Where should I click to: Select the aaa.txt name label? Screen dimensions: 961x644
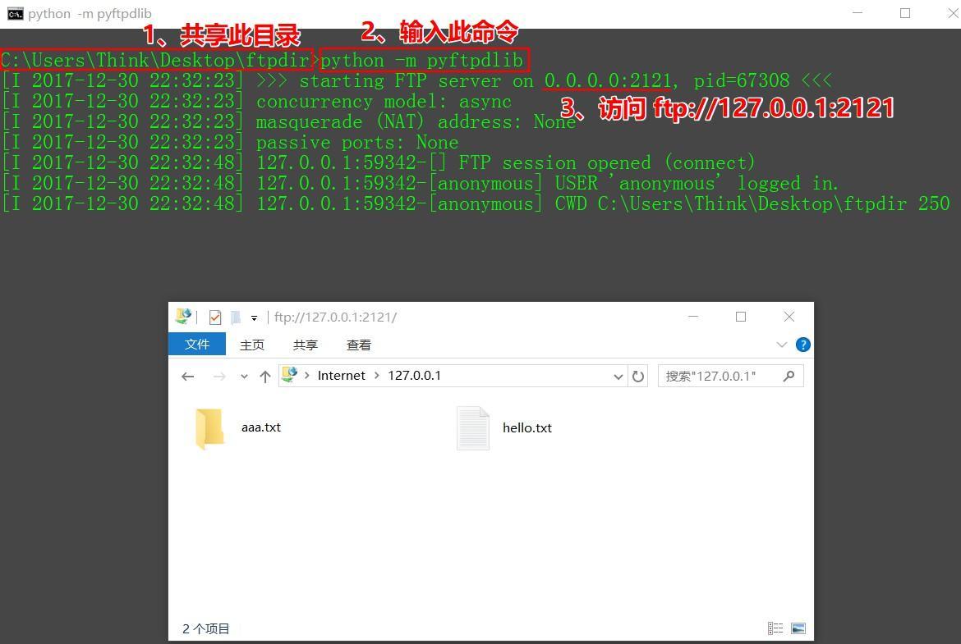click(x=261, y=427)
